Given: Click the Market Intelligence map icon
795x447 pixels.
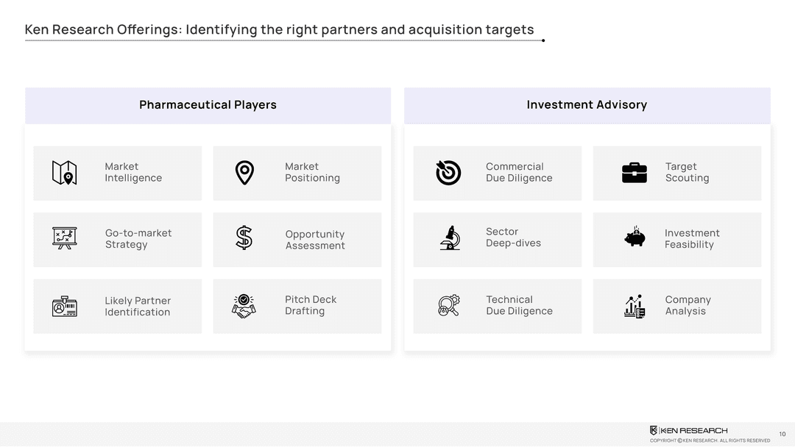Looking at the screenshot, I should click(65, 173).
